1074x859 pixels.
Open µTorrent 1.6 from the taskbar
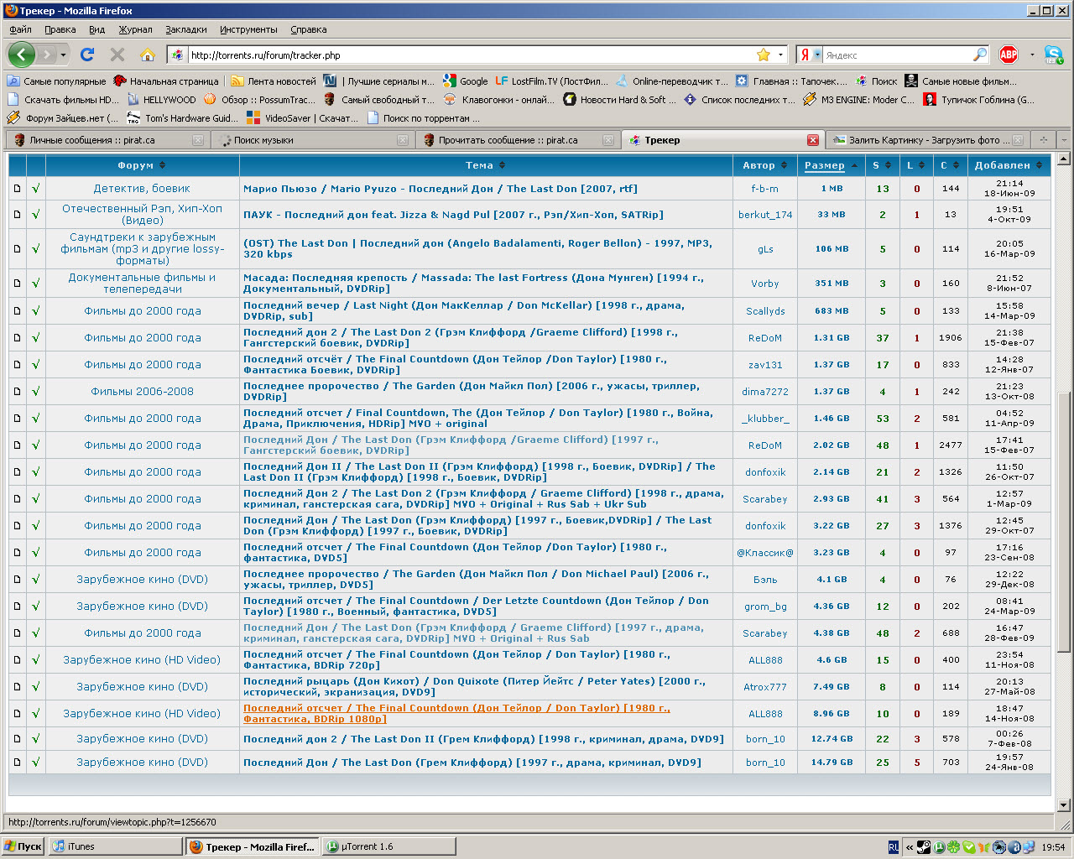tap(389, 846)
